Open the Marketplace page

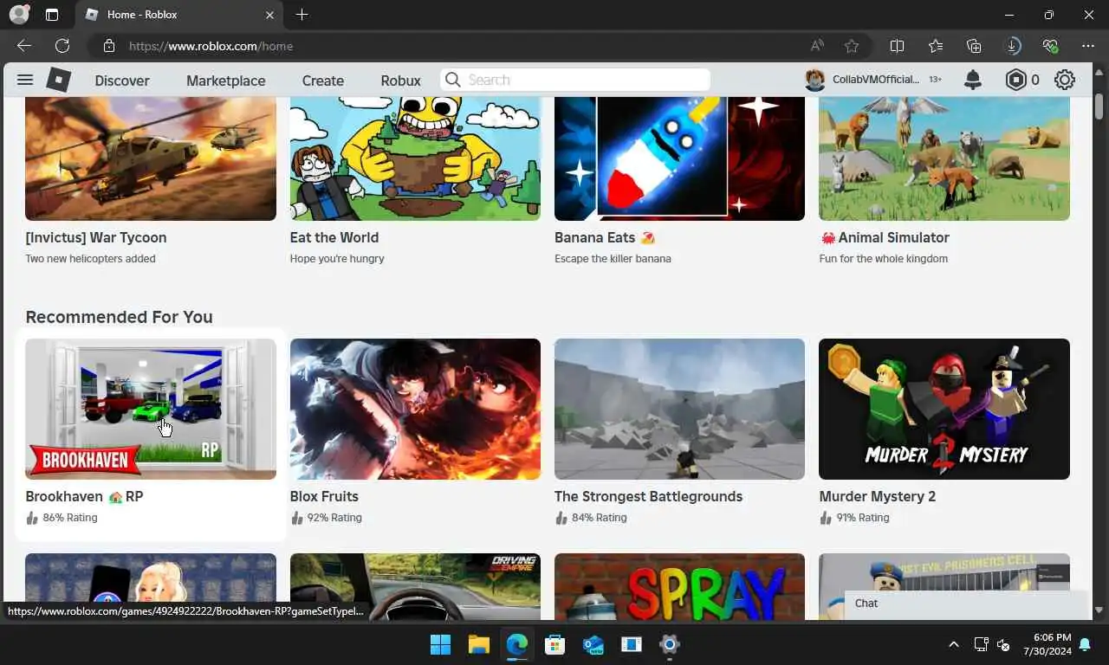226,81
